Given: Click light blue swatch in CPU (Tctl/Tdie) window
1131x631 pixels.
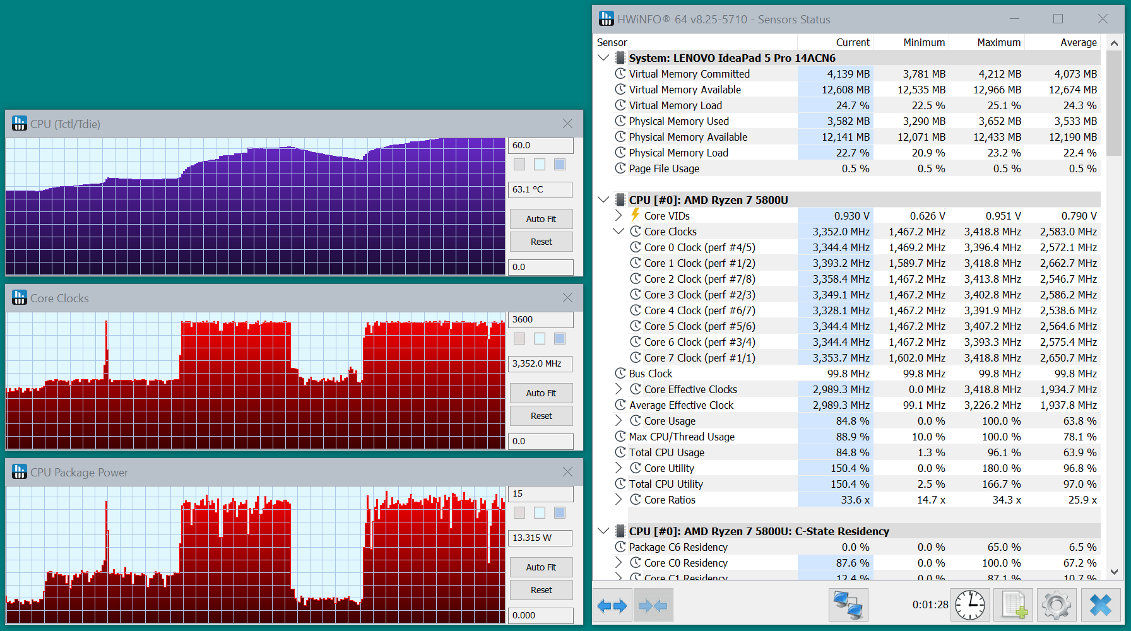Looking at the screenshot, I should 540,164.
